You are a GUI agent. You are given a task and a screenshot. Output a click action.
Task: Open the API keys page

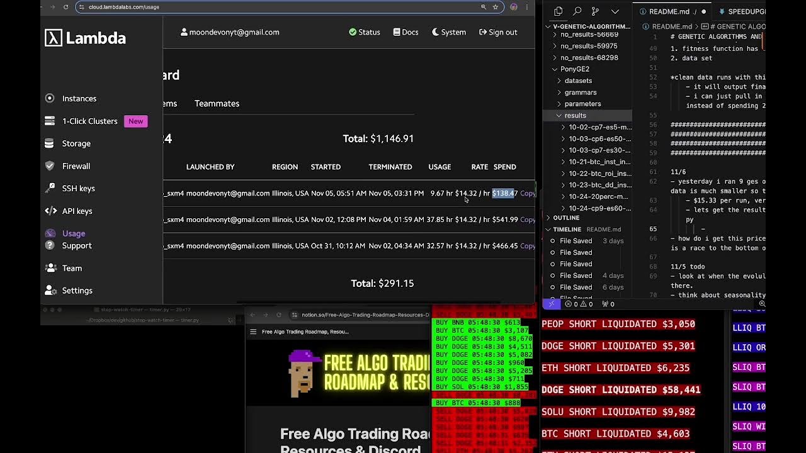[x=77, y=211]
